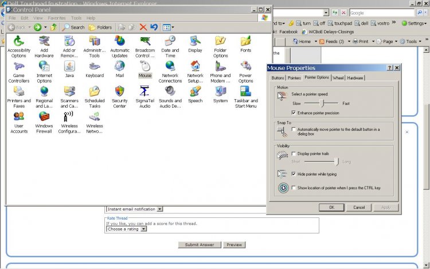Switch to the Pointers tab
Screen dimensions: 430x269
click(294, 78)
